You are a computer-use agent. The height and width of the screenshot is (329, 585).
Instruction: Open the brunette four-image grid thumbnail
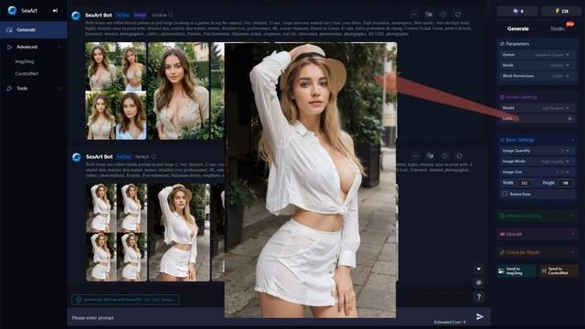click(x=116, y=91)
